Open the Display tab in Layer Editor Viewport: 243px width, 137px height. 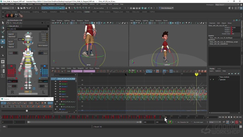(212, 68)
